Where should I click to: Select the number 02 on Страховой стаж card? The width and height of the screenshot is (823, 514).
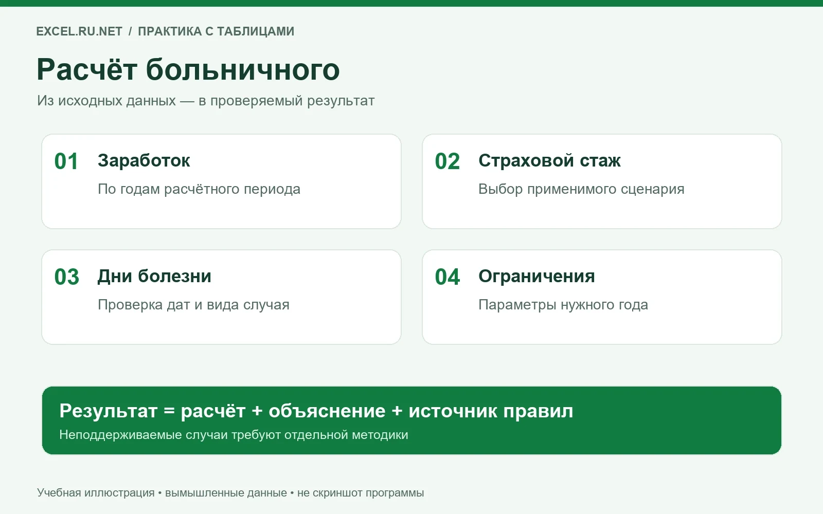448,161
